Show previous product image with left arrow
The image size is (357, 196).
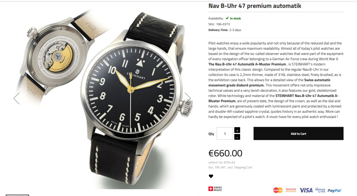coord(16,98)
